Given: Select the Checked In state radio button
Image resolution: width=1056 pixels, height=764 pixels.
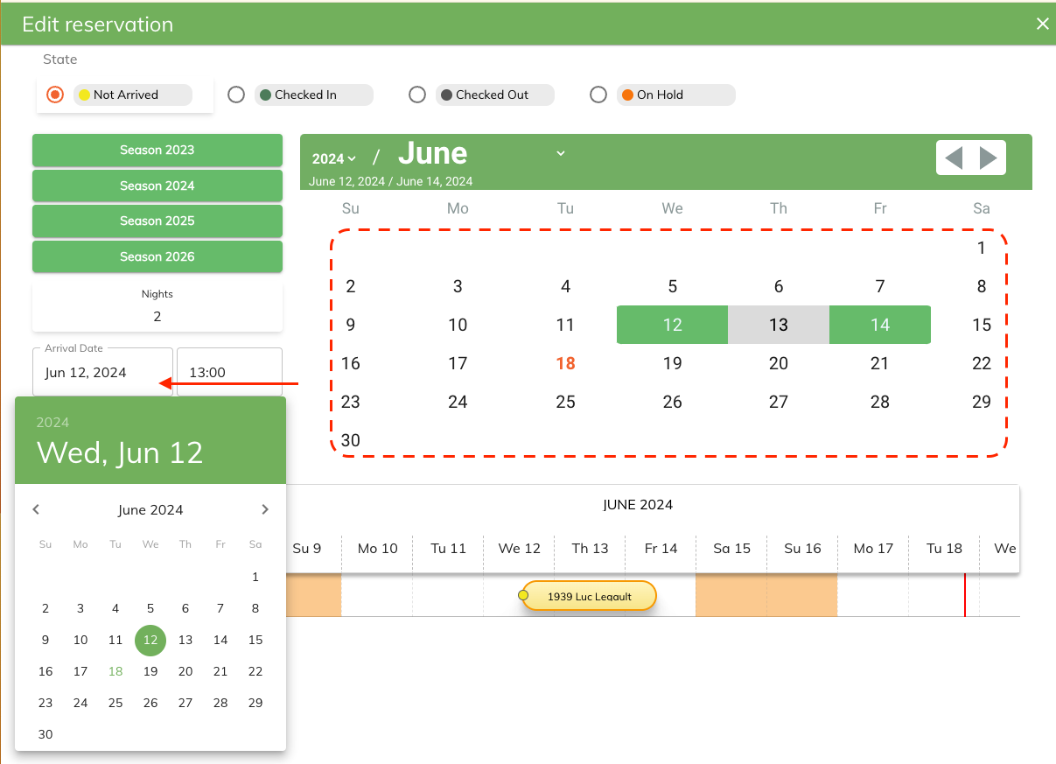Looking at the screenshot, I should (236, 95).
